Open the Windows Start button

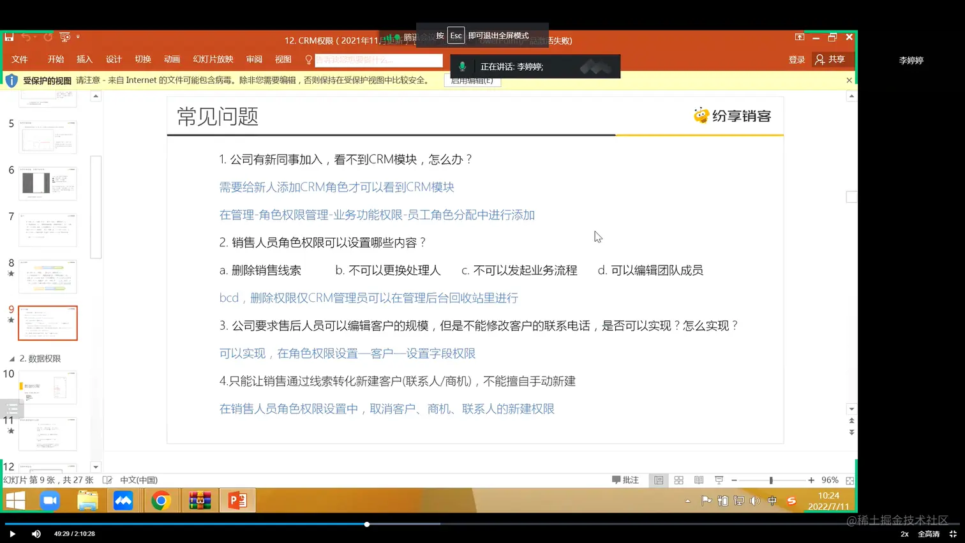click(15, 501)
